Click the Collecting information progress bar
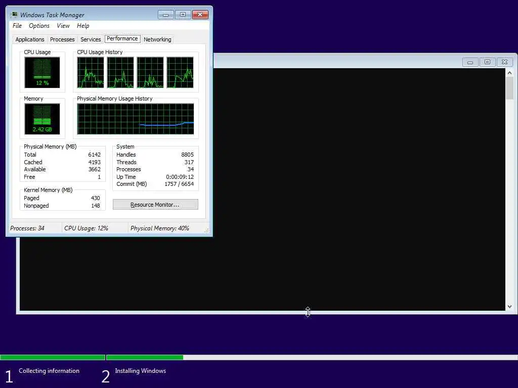 [53, 357]
